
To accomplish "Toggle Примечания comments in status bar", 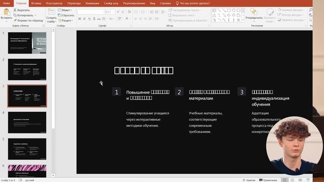I will click(268, 180).
